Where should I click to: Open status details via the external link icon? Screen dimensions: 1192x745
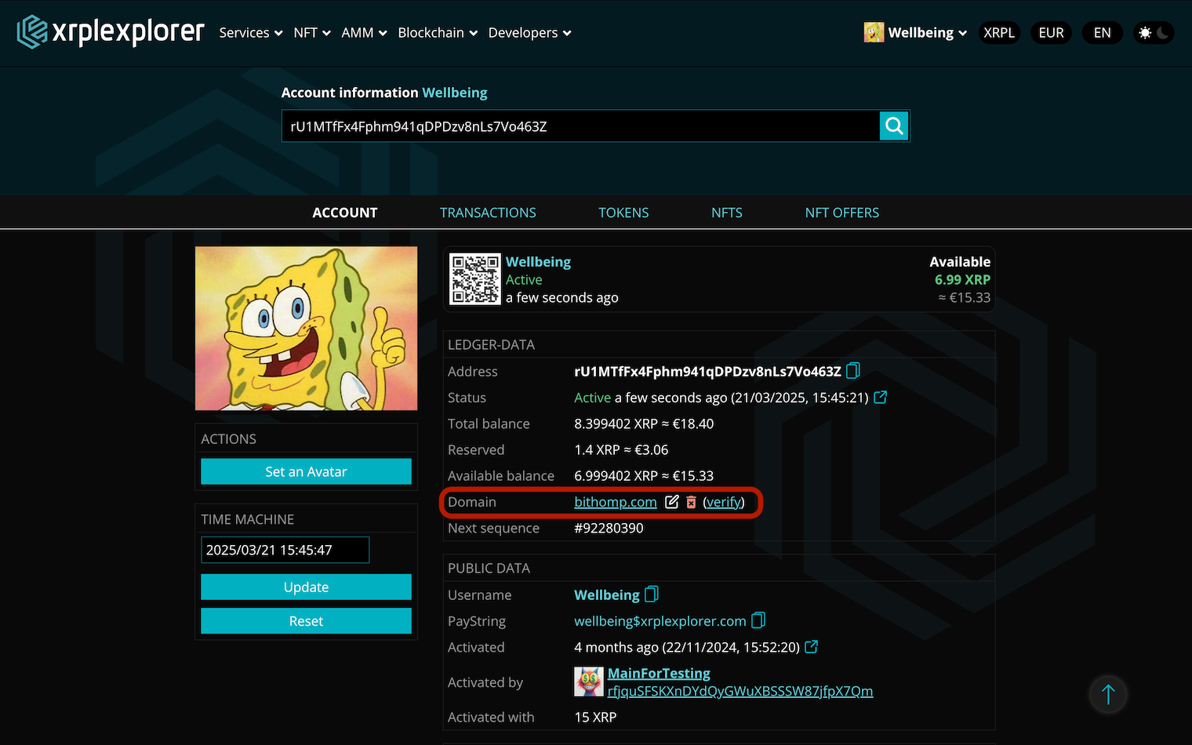pyautogui.click(x=880, y=398)
